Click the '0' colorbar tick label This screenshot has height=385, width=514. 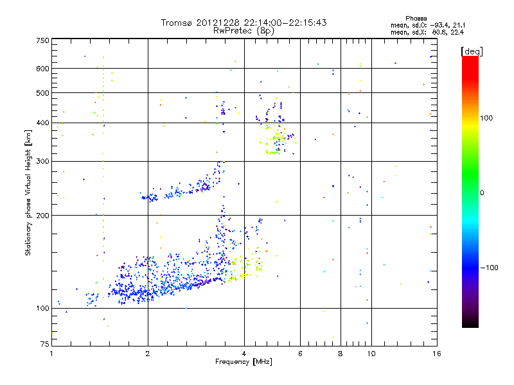click(482, 193)
